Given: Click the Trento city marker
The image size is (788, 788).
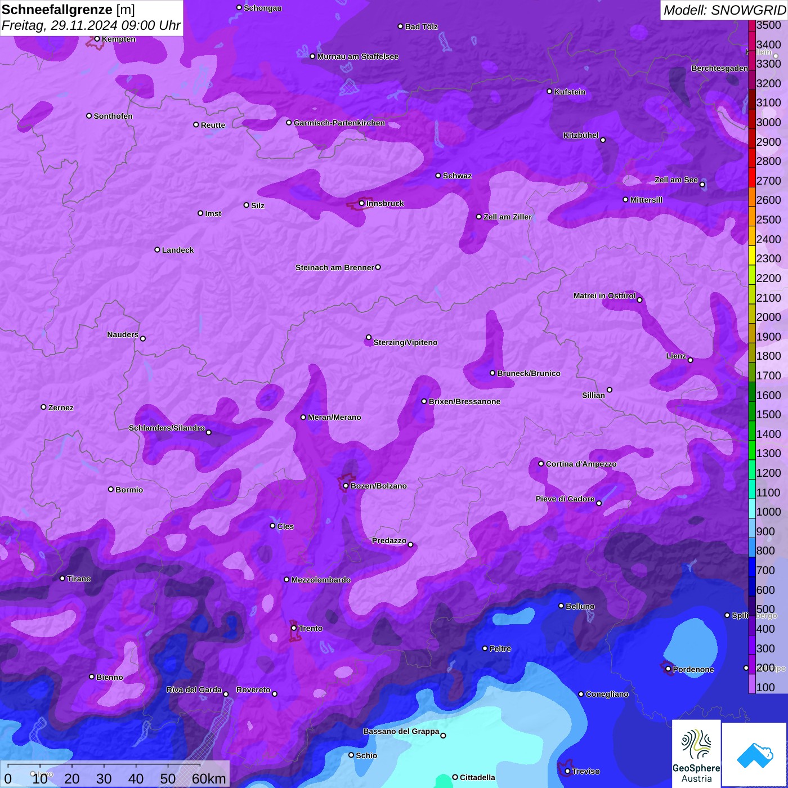Looking at the screenshot, I should pyautogui.click(x=294, y=628).
